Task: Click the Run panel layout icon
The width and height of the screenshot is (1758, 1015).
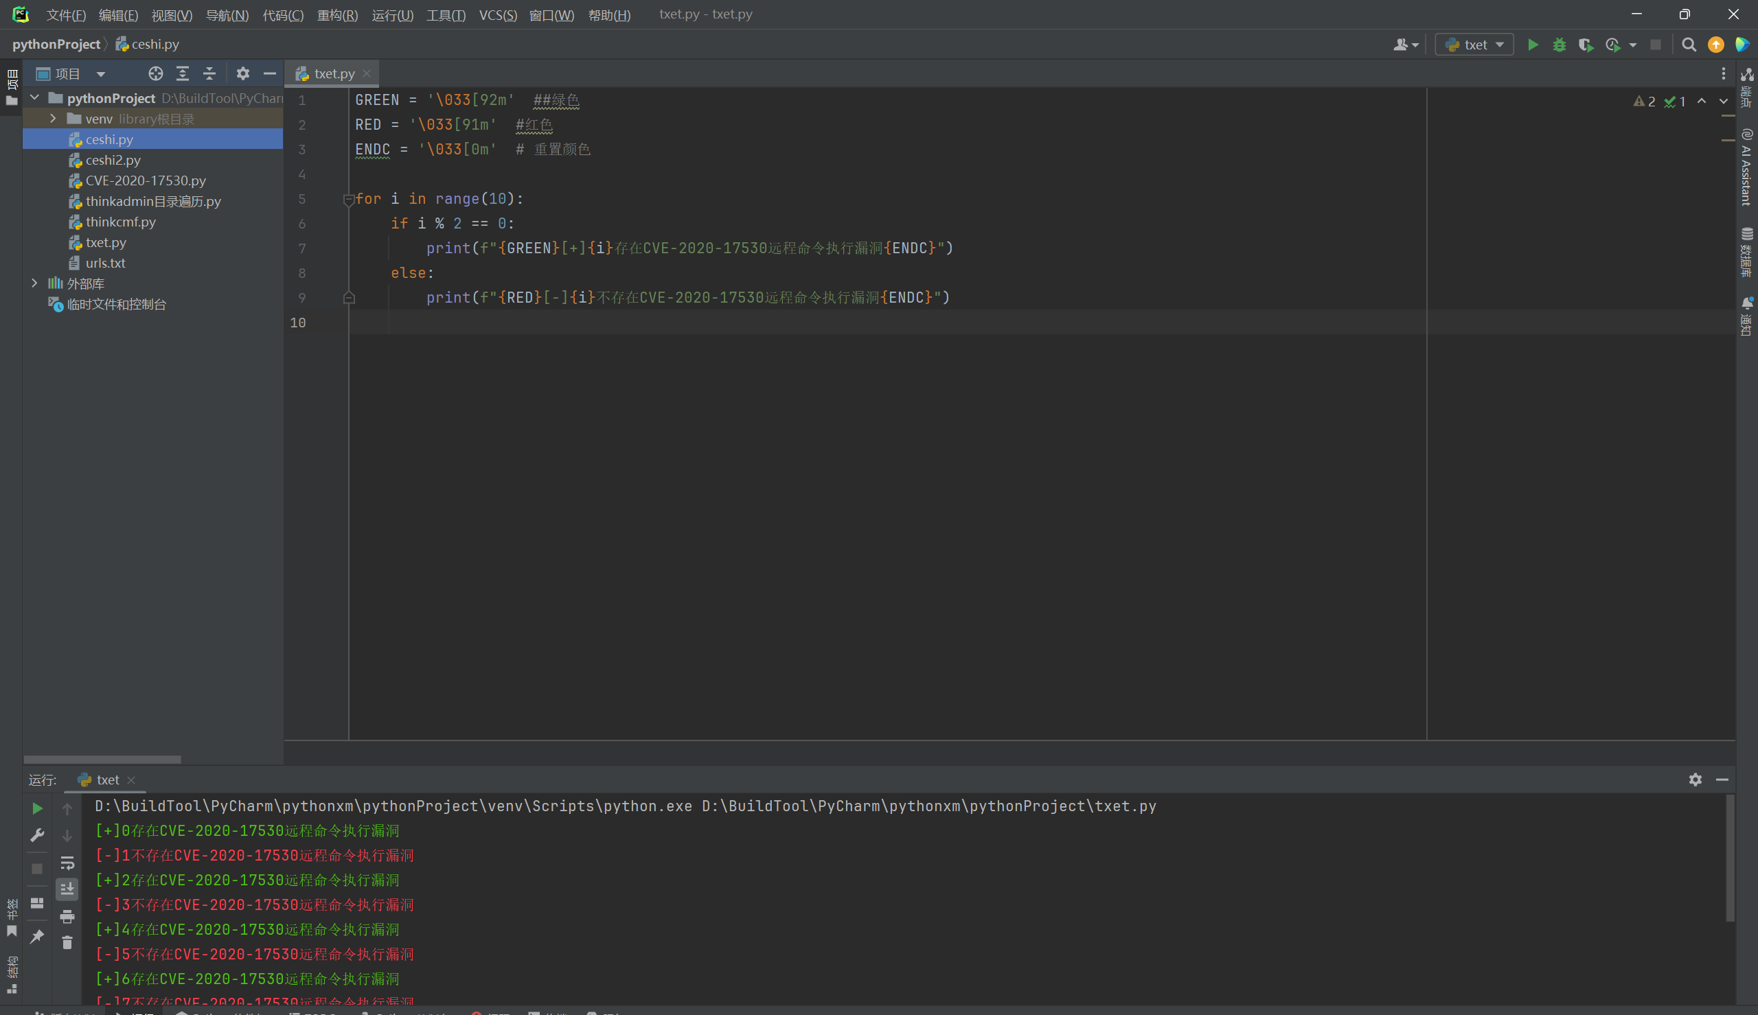Action: pyautogui.click(x=38, y=902)
